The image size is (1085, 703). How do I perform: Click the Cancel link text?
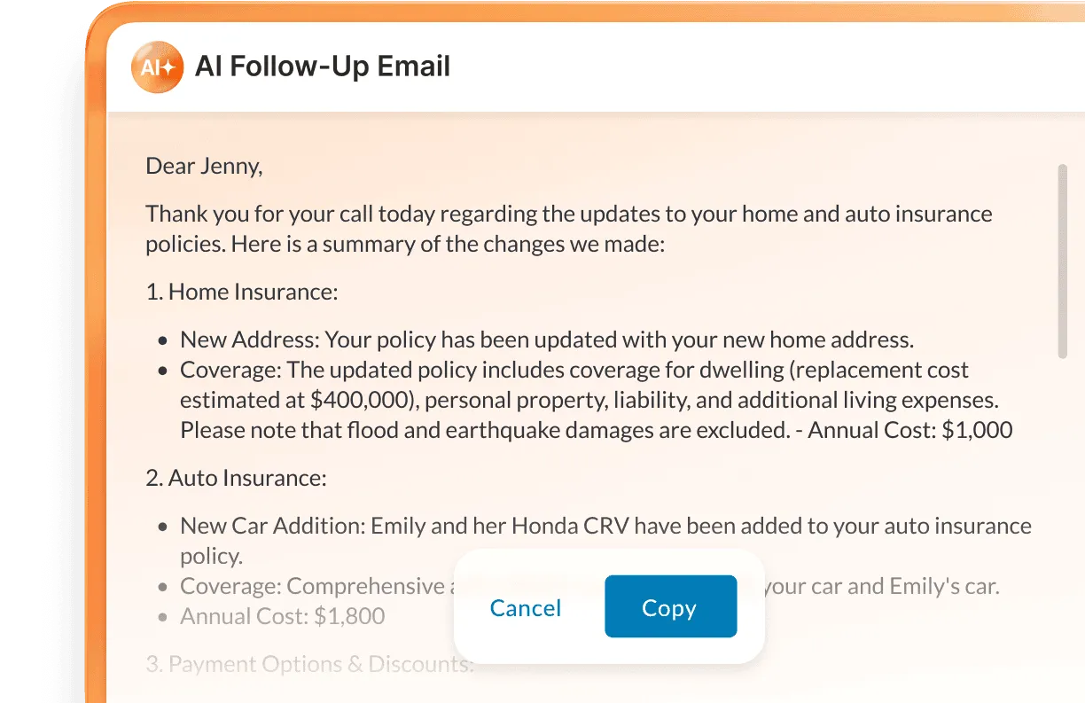(525, 608)
